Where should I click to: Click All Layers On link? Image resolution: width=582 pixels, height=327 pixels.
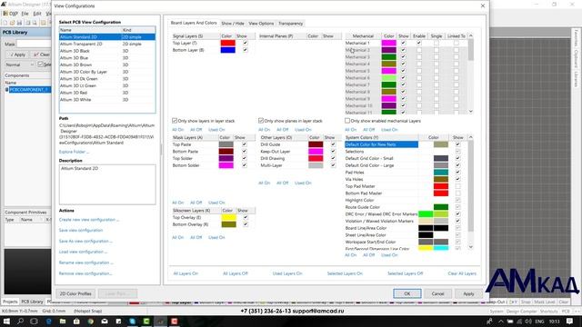pos(186,273)
